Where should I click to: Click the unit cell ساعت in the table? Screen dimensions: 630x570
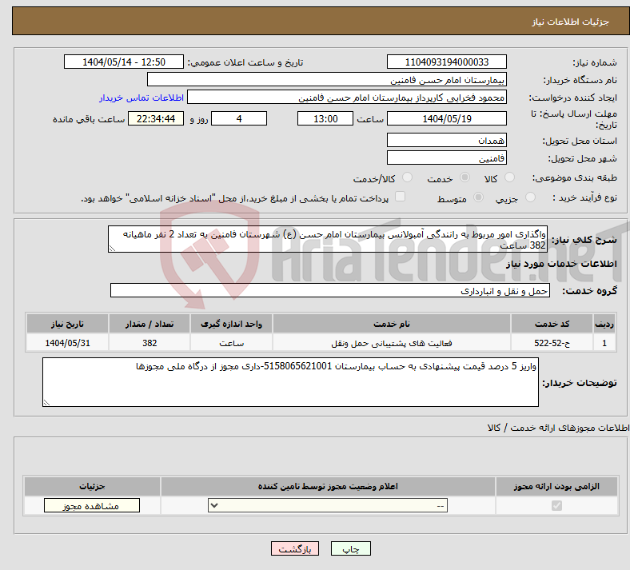[231, 343]
